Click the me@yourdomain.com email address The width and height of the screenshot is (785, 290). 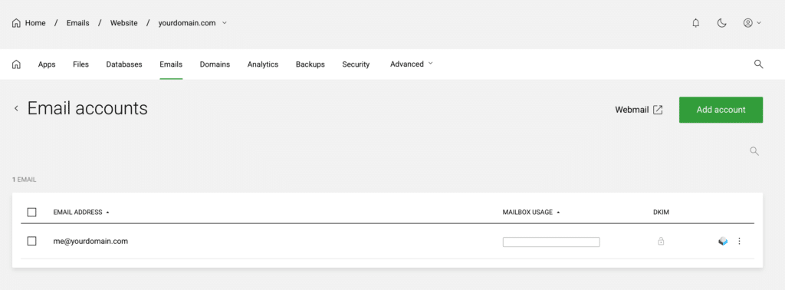pos(90,241)
